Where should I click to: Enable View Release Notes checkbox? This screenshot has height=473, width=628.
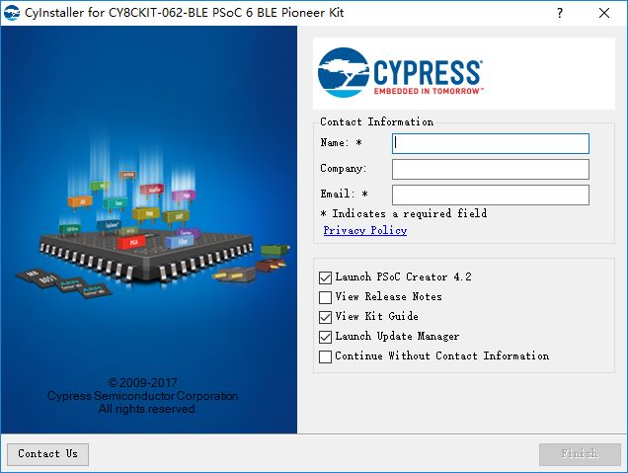pos(325,297)
